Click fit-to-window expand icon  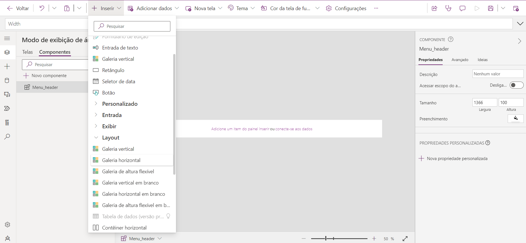point(405,238)
